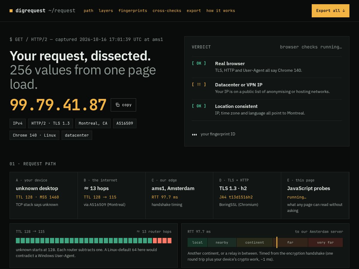Viewport: 359px width, 269px height.
Task: Open the export nav link
Action: [194, 11]
